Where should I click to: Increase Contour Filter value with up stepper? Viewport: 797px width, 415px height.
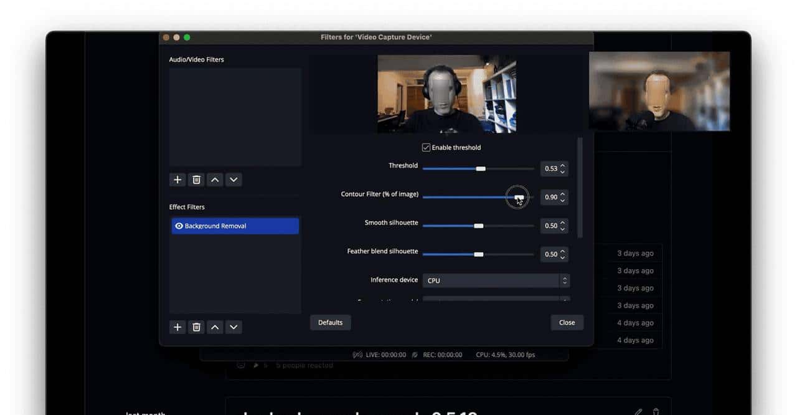pyautogui.click(x=563, y=194)
